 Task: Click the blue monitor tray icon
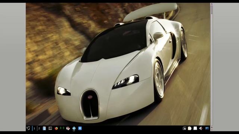tap(207, 128)
